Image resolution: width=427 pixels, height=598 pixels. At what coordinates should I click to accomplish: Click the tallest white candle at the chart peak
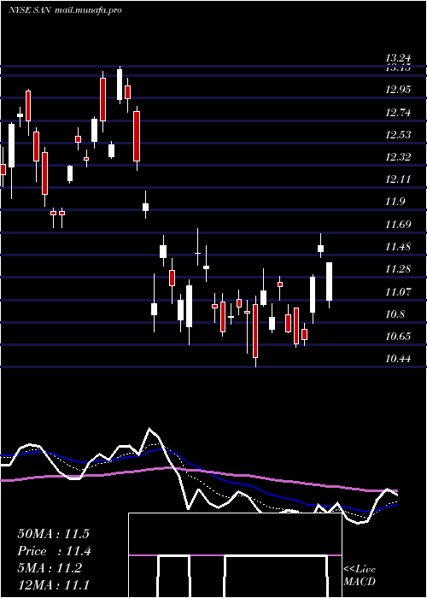pyautogui.click(x=120, y=85)
